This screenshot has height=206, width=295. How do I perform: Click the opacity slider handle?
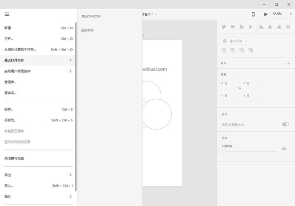[x=224, y=152]
